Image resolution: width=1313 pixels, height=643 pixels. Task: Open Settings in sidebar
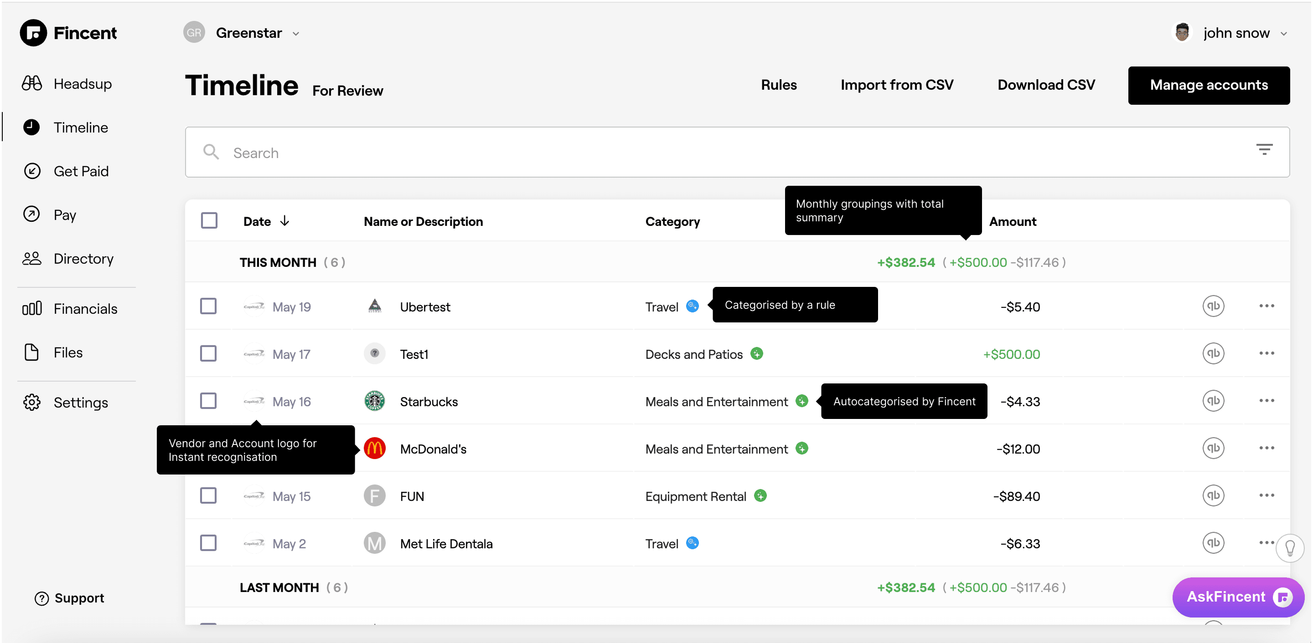(x=65, y=402)
